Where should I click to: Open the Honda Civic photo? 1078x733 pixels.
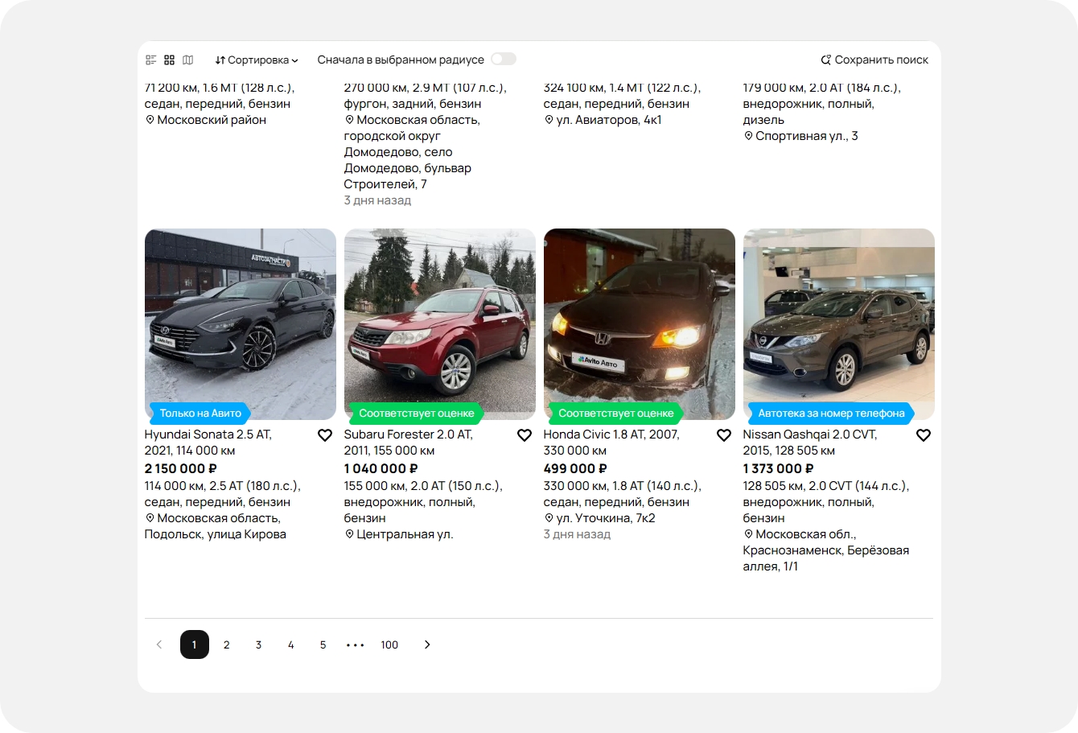click(640, 324)
